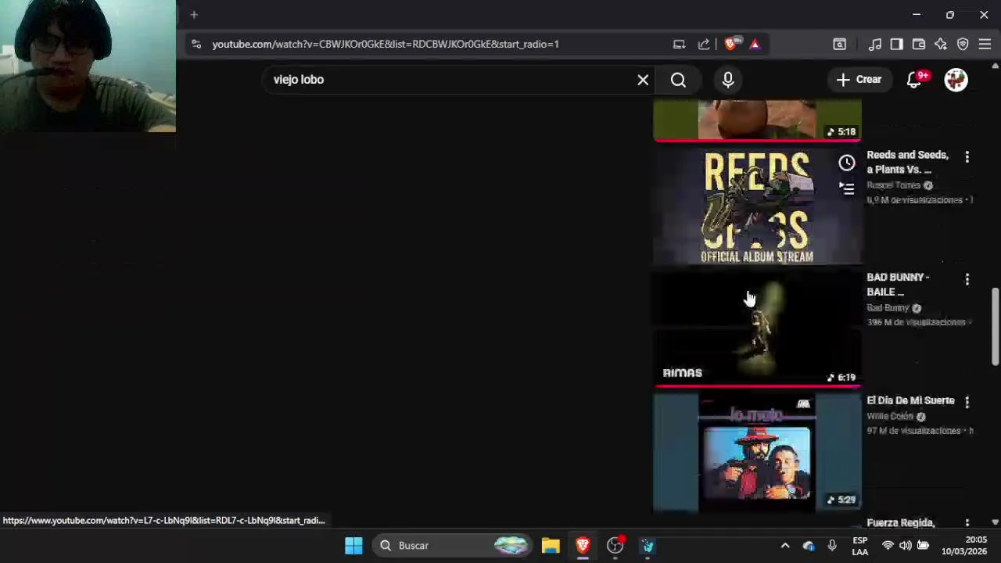Open options for El Día De Mi Suerte
This screenshot has height=563, width=1001.
(x=967, y=402)
